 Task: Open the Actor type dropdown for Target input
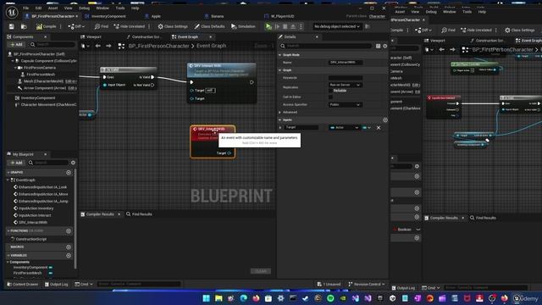(345, 128)
